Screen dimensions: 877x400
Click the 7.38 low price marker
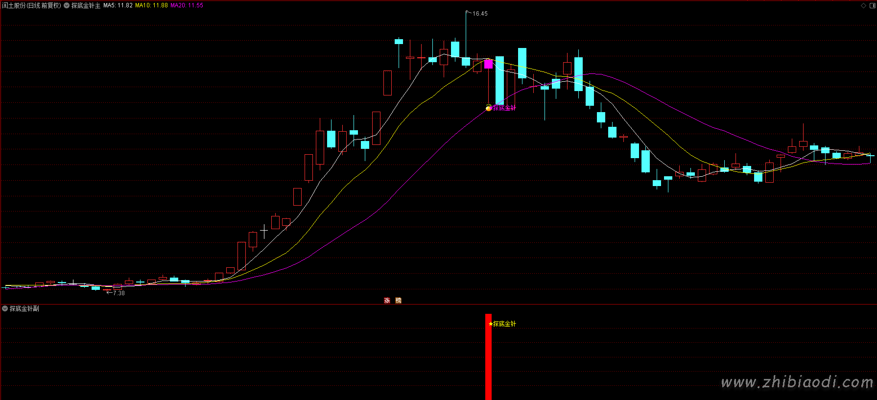pyautogui.click(x=119, y=293)
